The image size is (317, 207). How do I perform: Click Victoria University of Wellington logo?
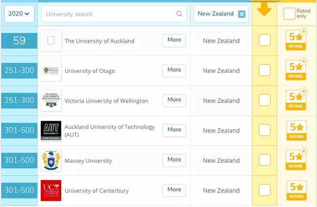pyautogui.click(x=51, y=101)
